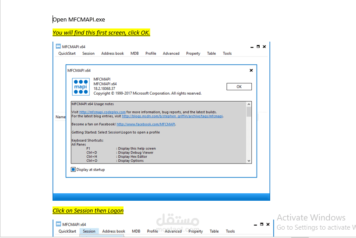356x238 pixels.
Task: Minimize the lower MFCMAPI x64 window
Action: point(255,224)
